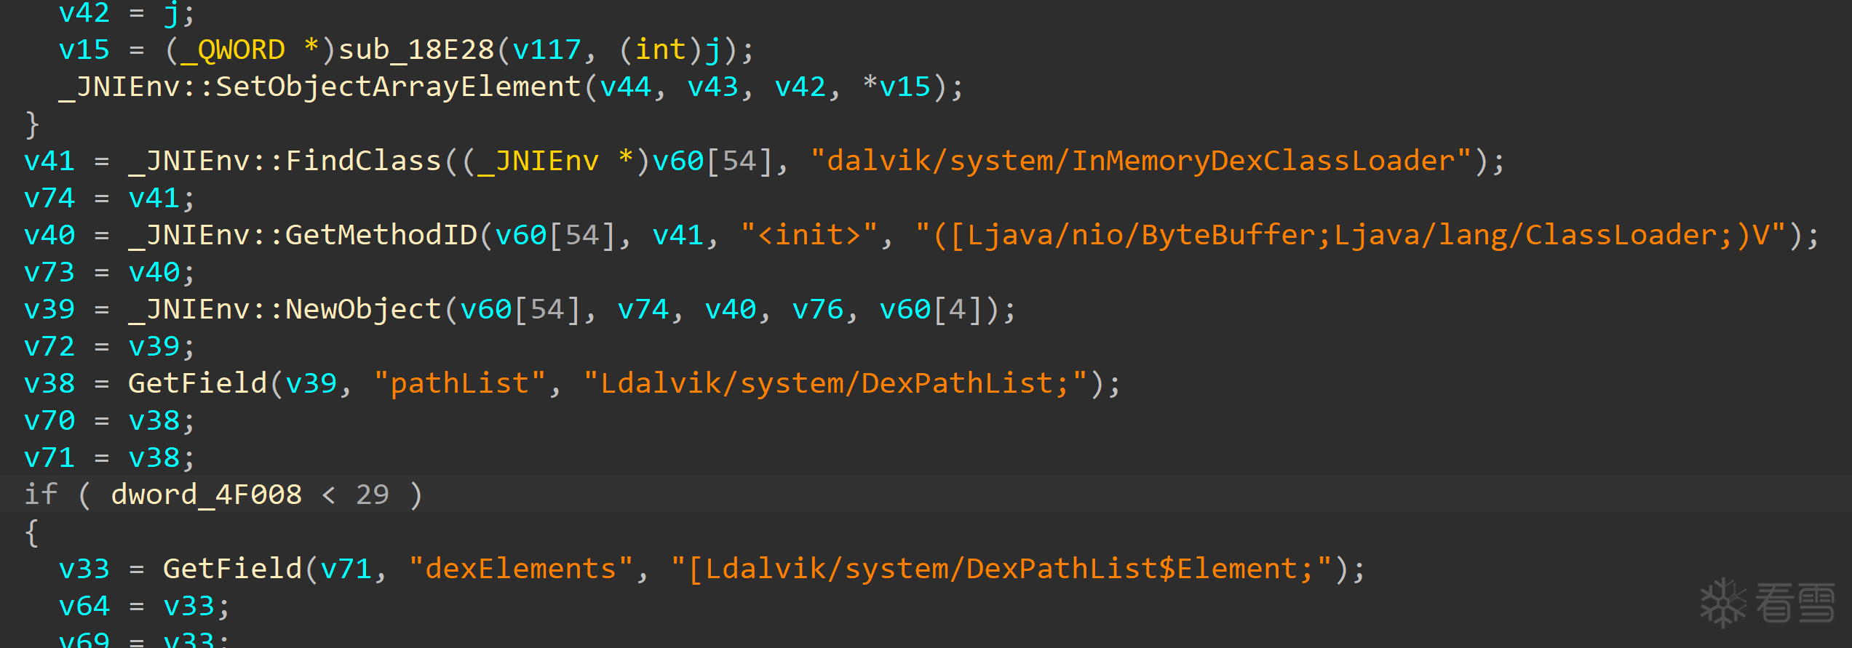Click the InMemoryDexClassLoader string literal
Viewport: 1852px width, 648px height.
[1141, 161]
